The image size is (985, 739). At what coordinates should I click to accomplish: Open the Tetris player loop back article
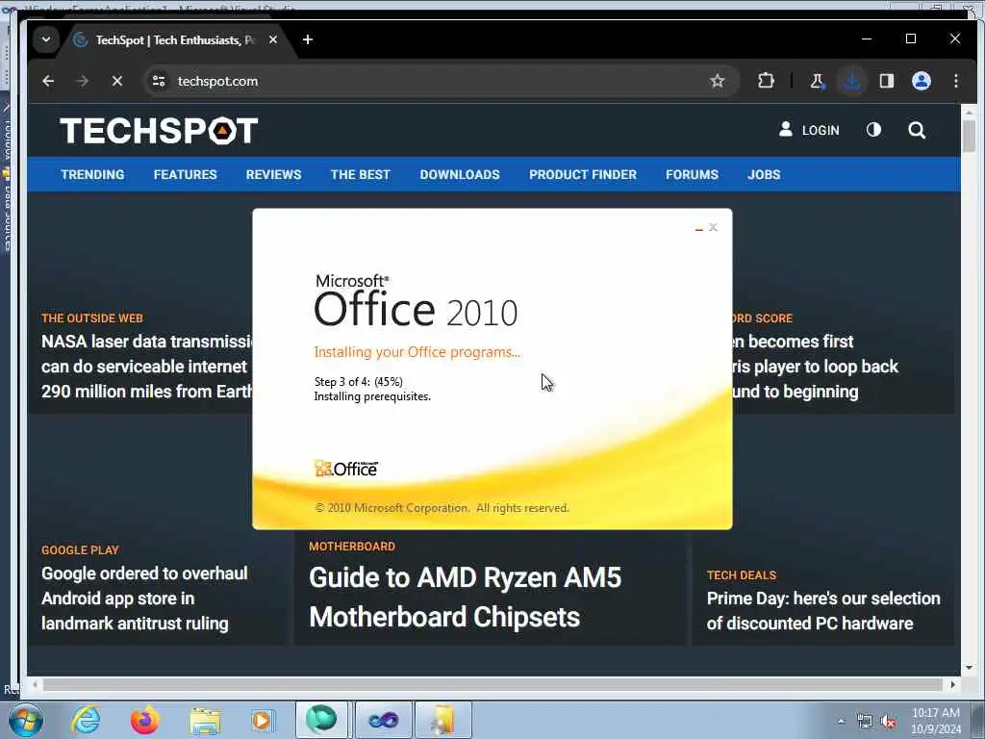pos(816,367)
